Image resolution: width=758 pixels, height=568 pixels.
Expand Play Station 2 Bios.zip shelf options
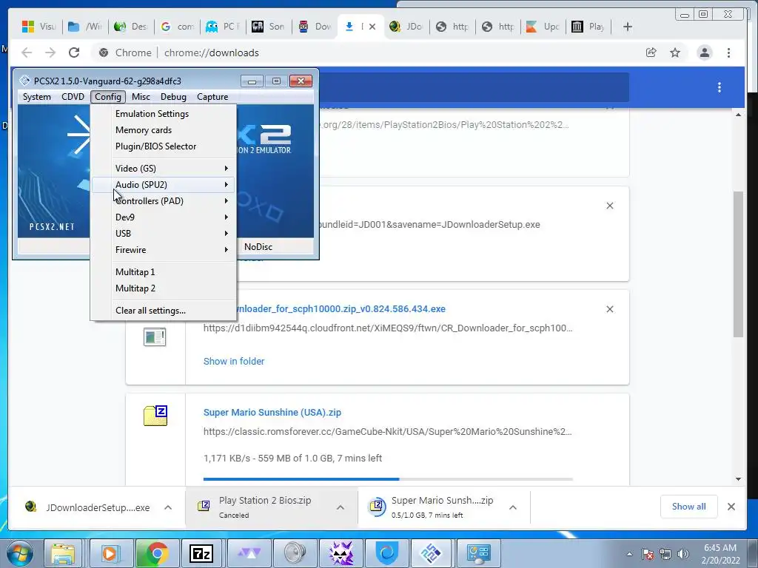click(x=341, y=507)
